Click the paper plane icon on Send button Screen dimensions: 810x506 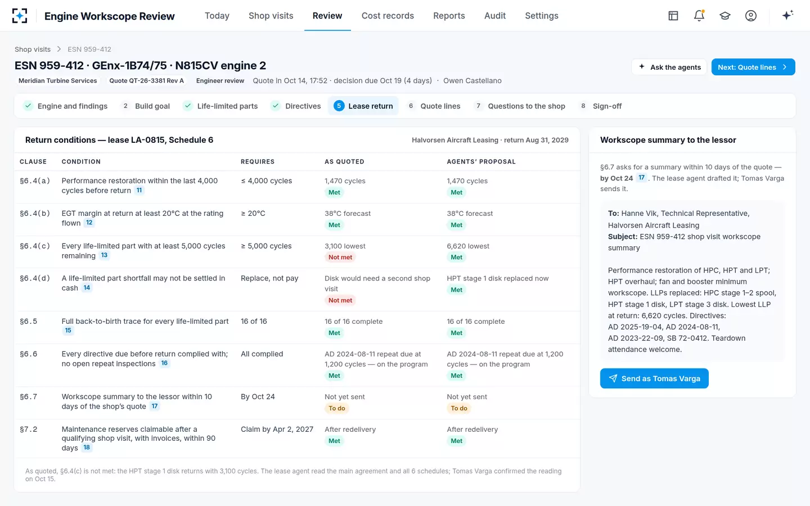coord(613,378)
